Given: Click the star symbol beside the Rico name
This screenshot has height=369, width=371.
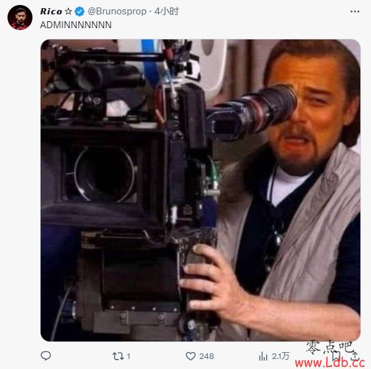Looking at the screenshot, I should point(68,11).
